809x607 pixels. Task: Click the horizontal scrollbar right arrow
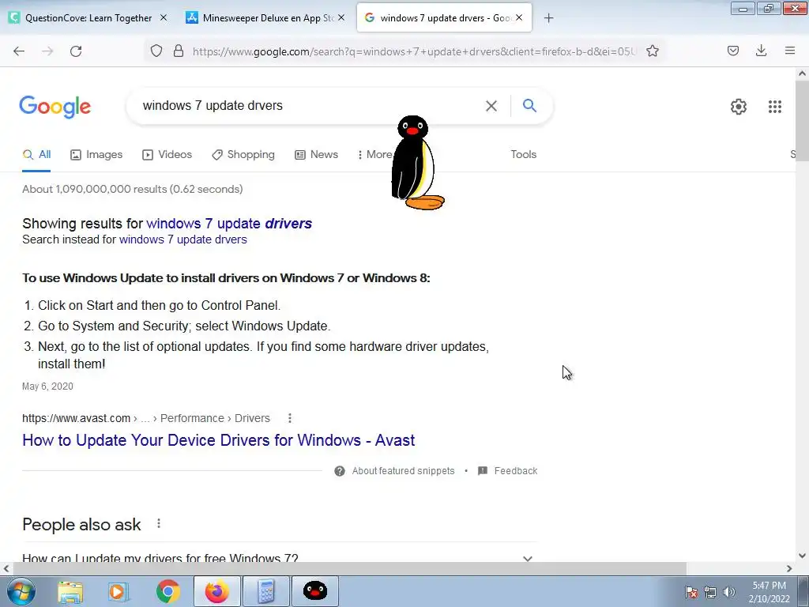tap(789, 569)
